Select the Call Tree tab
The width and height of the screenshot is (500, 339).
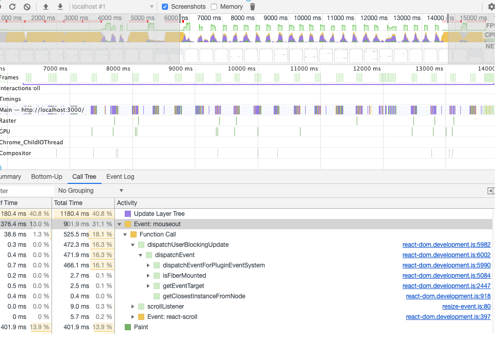[x=84, y=177]
